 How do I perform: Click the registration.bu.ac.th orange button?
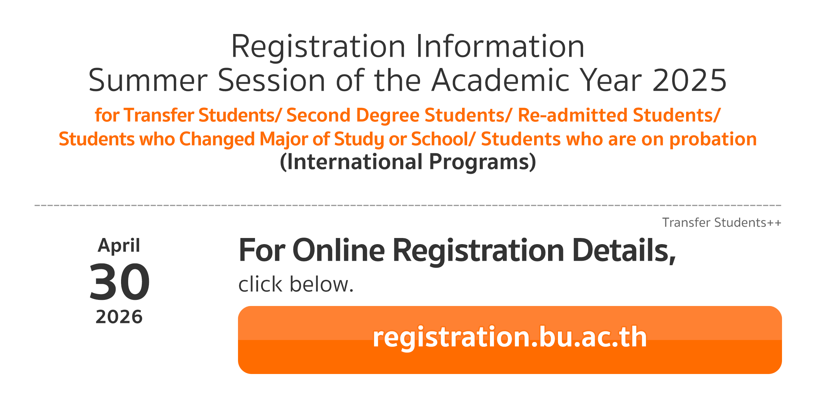coord(509,339)
